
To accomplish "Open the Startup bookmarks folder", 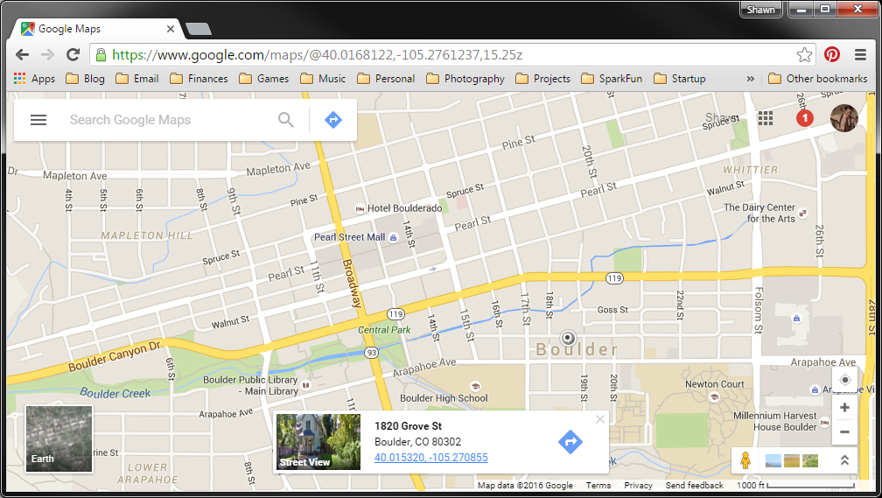I will [680, 79].
